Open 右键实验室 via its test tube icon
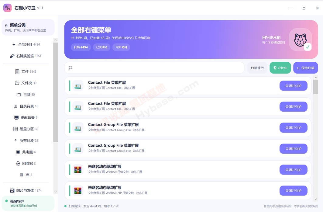The width and height of the screenshot is (323, 212). pyautogui.click(x=12, y=56)
